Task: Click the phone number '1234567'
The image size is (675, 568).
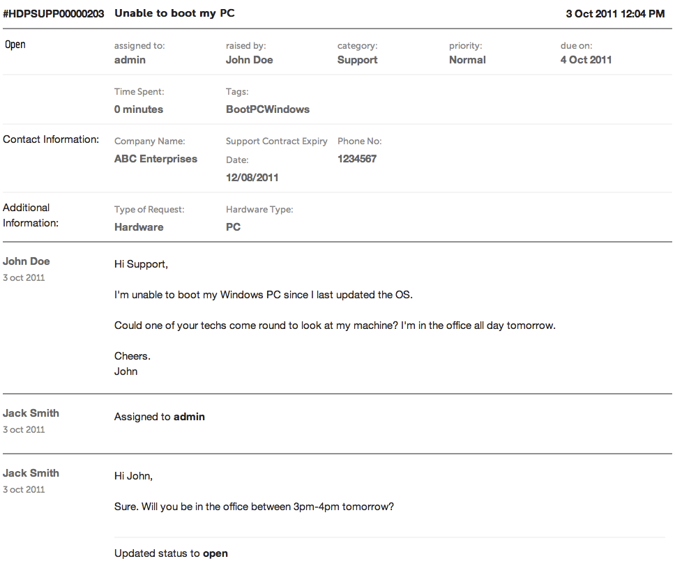Action: (x=356, y=159)
